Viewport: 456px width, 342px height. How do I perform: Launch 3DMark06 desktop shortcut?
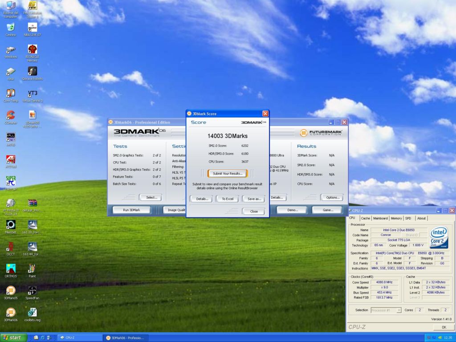(11, 315)
